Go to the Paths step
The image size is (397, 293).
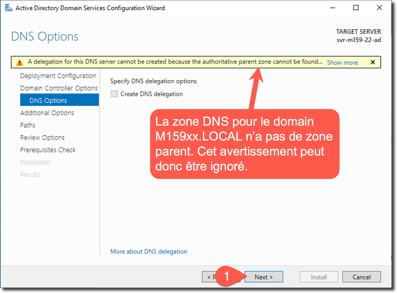pos(28,125)
